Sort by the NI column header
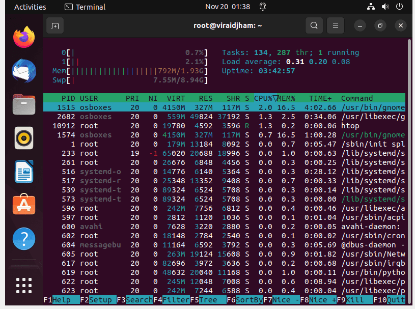 click(153, 98)
